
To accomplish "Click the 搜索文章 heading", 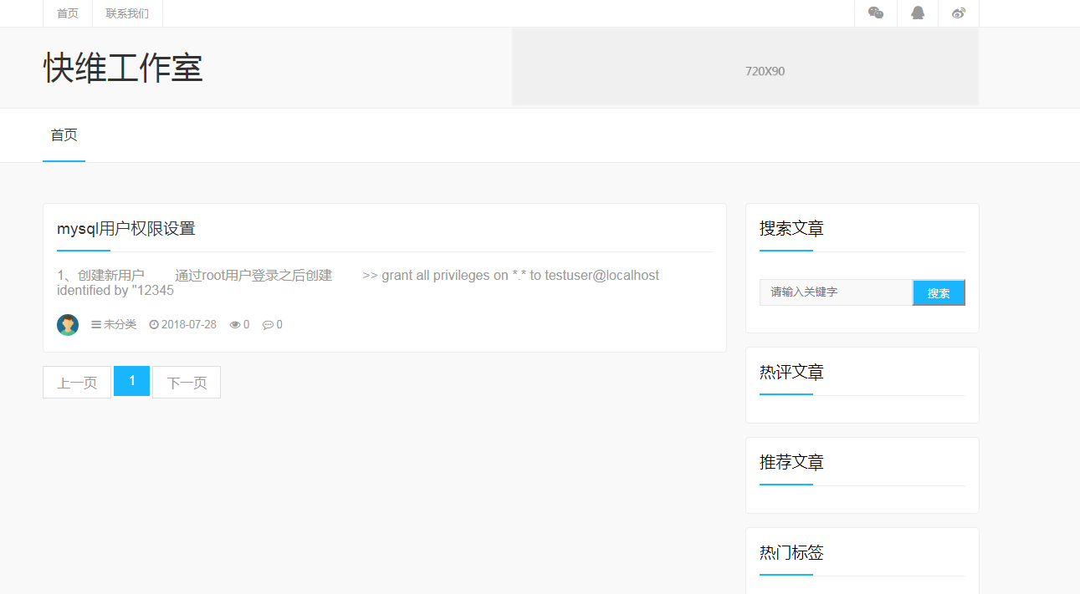I will tap(791, 228).
